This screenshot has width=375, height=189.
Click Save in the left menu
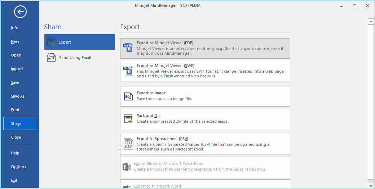(x=15, y=82)
